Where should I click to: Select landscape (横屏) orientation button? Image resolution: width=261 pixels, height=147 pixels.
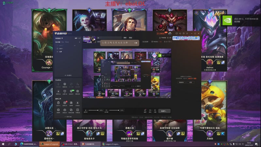click(x=76, y=38)
